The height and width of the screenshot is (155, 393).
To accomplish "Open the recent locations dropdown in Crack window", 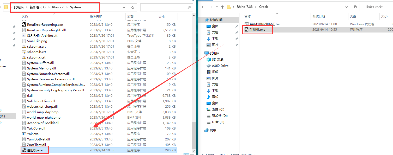I will pos(216,7).
